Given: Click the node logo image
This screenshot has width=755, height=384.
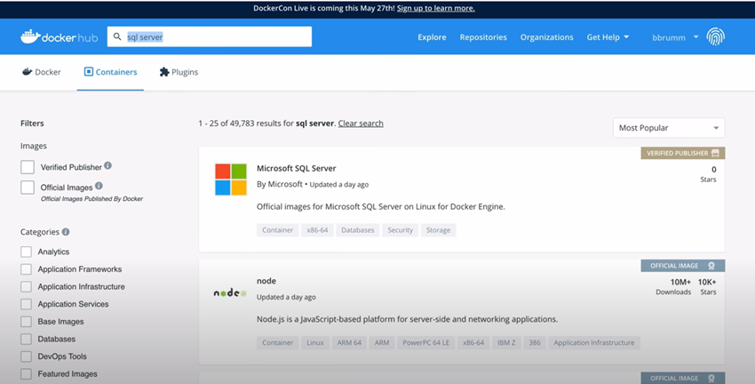Looking at the screenshot, I should pyautogui.click(x=230, y=292).
